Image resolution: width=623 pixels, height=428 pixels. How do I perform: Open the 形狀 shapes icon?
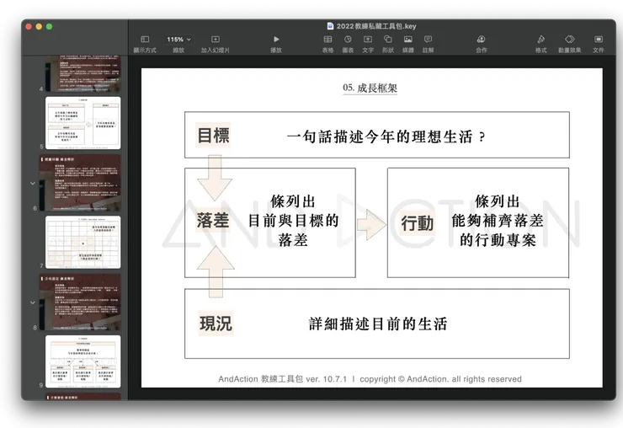coord(388,39)
